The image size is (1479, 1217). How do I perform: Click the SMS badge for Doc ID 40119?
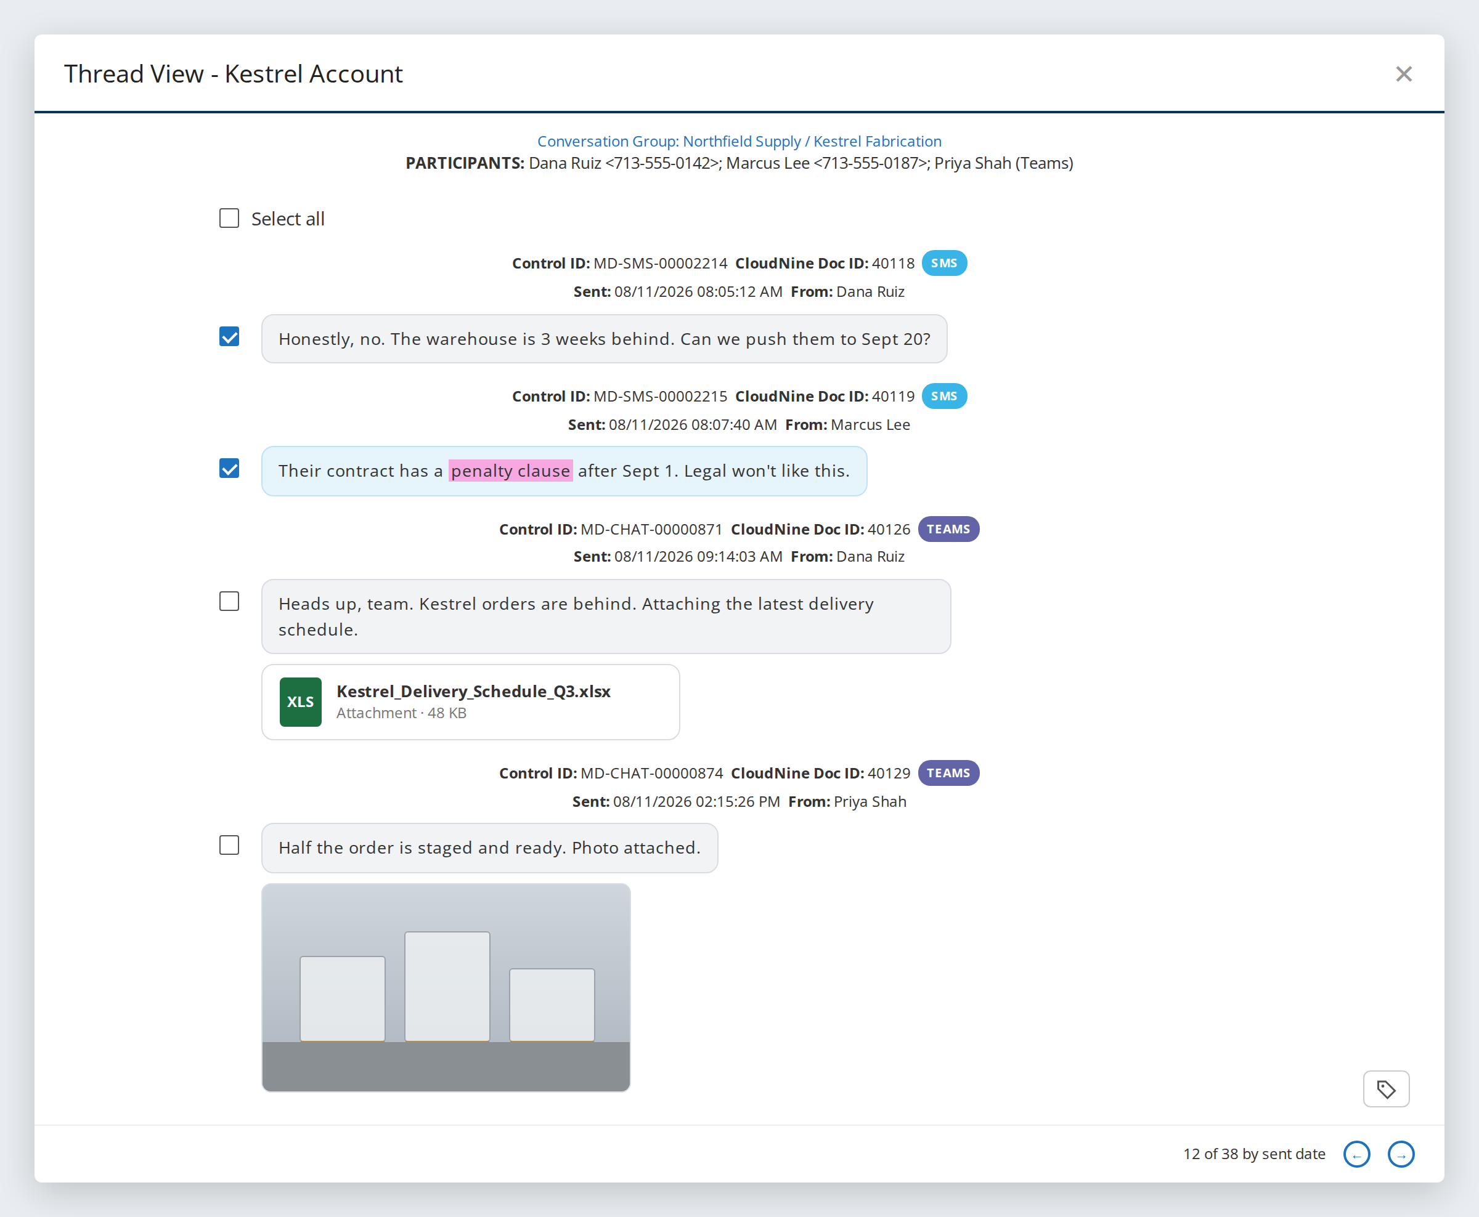944,396
